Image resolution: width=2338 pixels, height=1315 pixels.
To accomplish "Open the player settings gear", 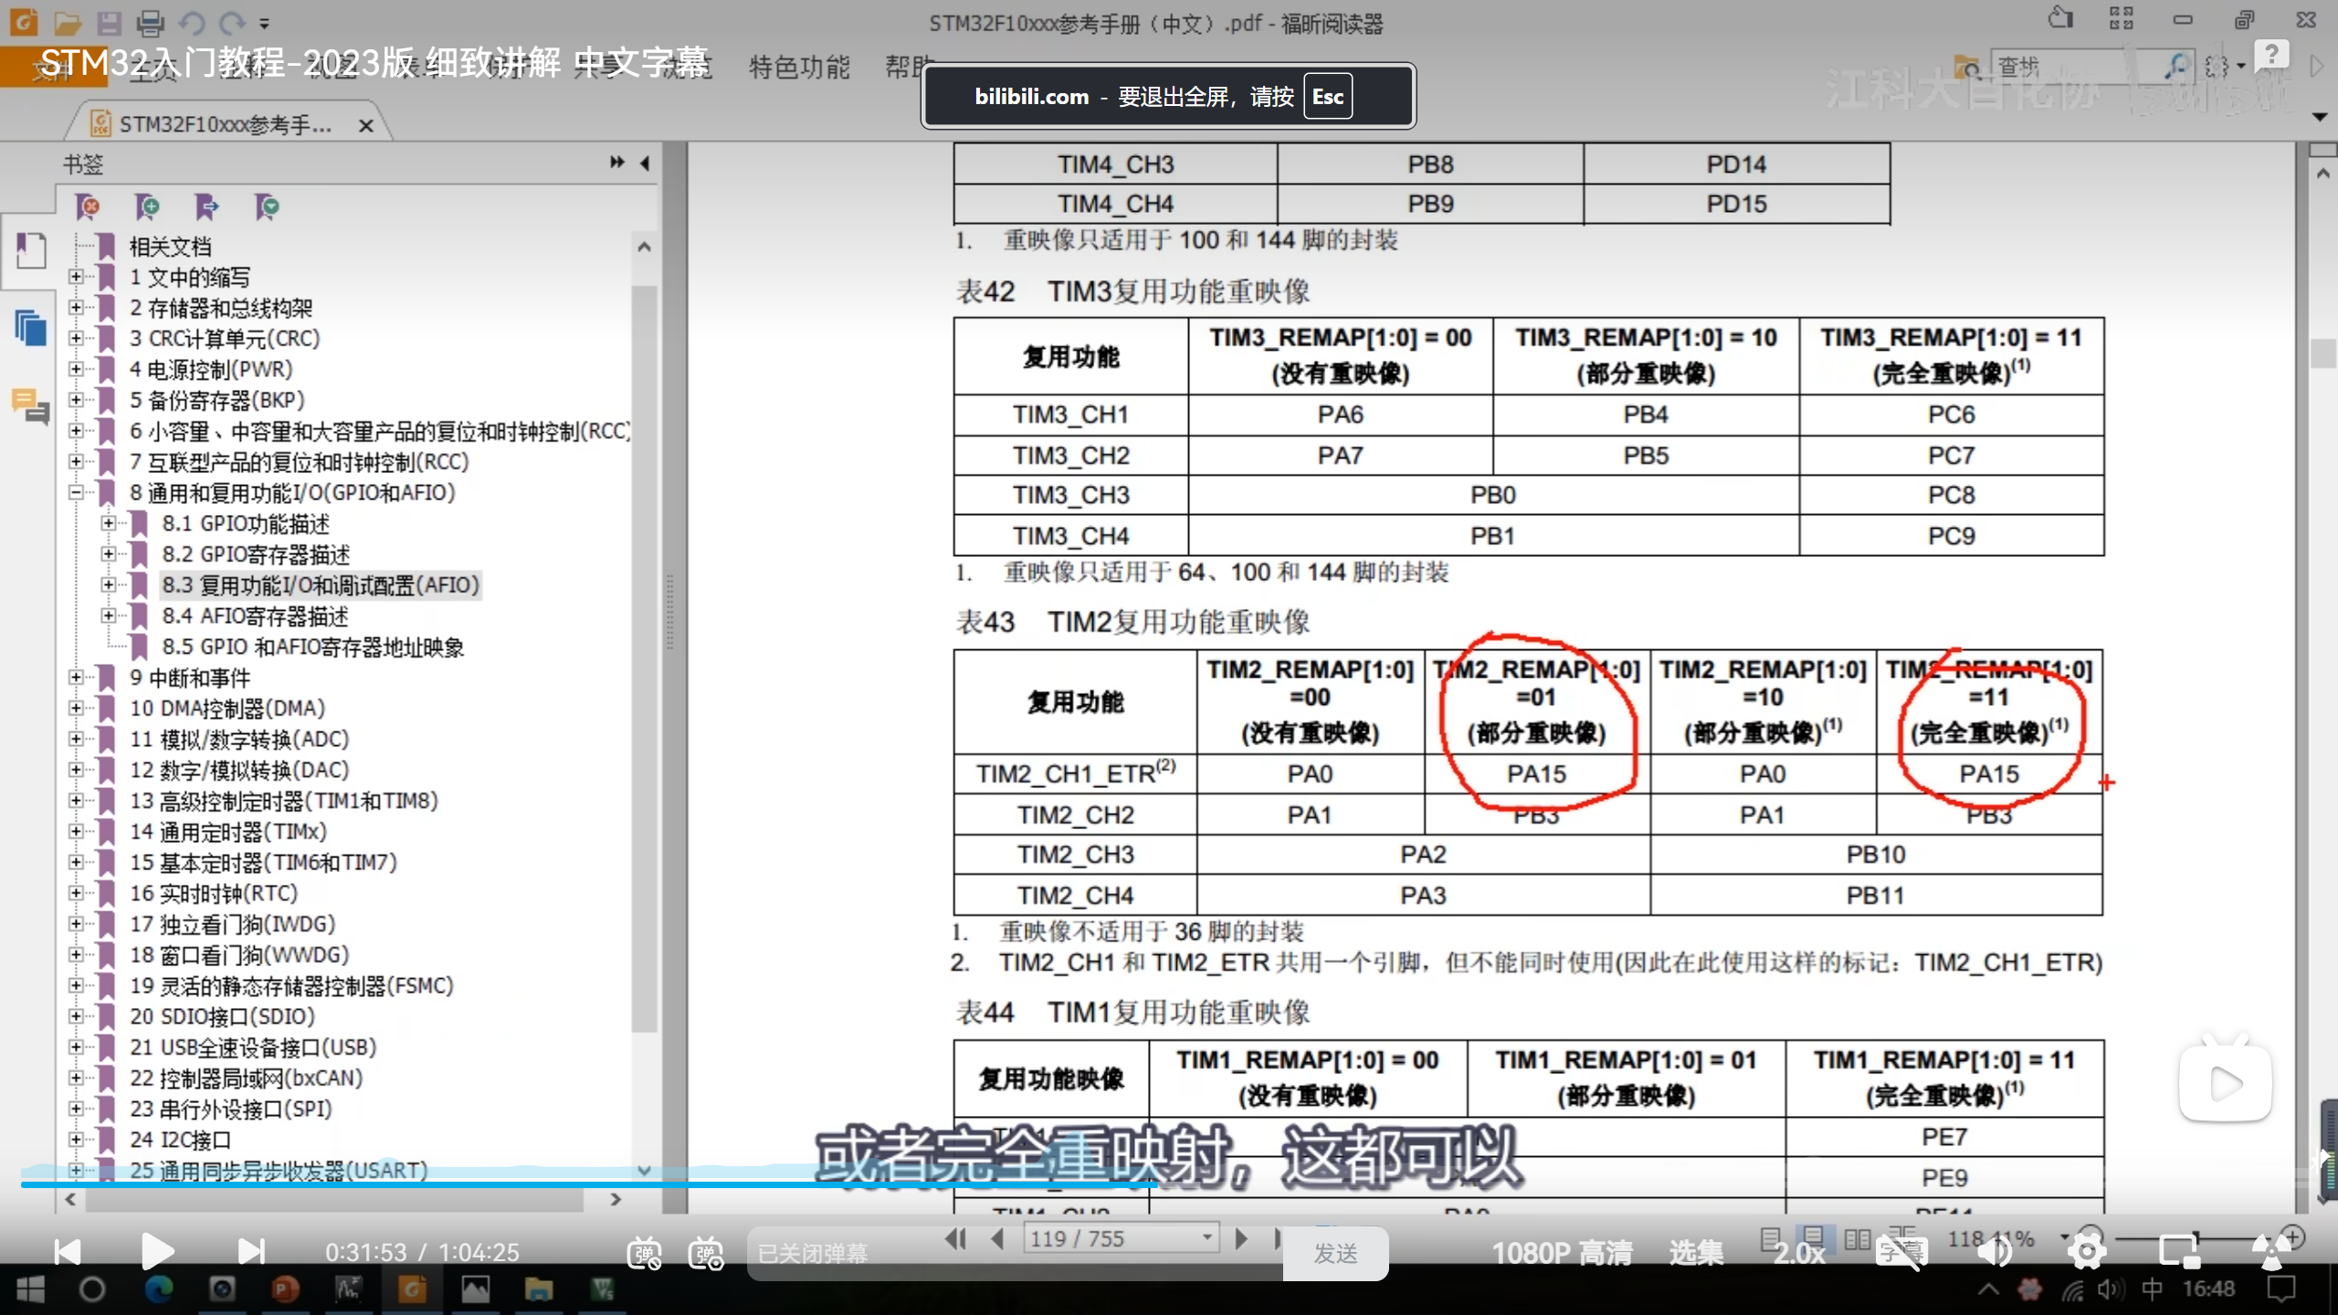I will pos(2087,1252).
